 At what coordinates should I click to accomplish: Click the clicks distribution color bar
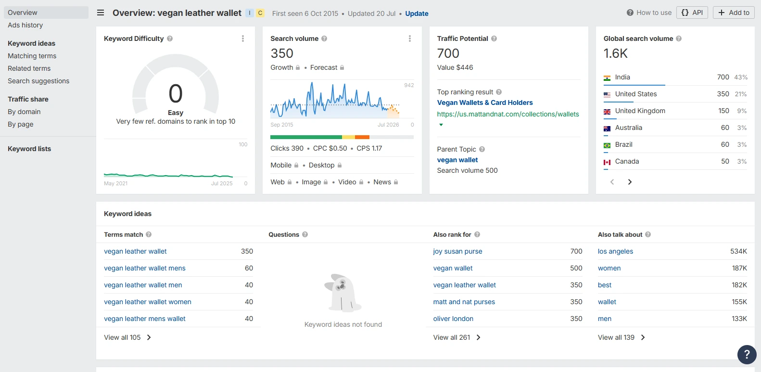[x=342, y=137]
